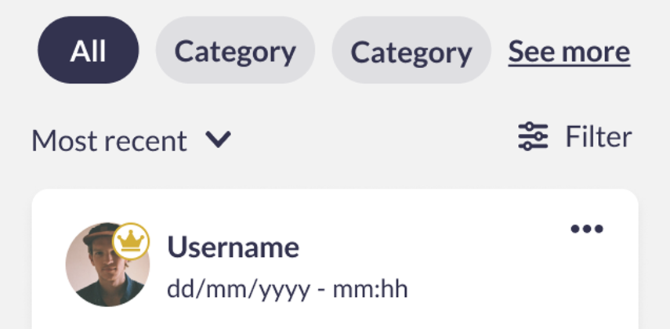This screenshot has width=670, height=329.
Task: Click the dd/mm/yyyy post timestamp
Action: (x=287, y=289)
